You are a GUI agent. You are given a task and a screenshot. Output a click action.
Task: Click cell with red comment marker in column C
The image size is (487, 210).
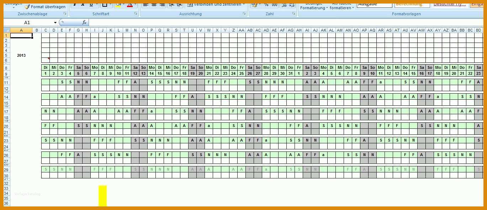[46, 60]
